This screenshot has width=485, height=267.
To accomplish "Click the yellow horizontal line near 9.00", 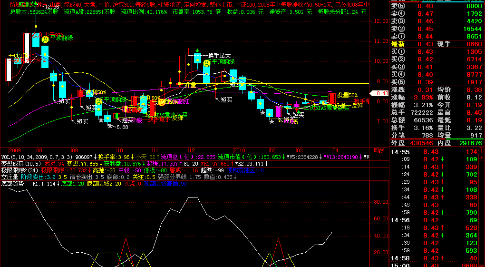I will coord(273,83).
